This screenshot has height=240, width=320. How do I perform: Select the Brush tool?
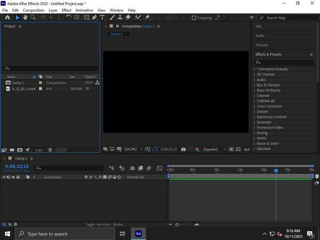(112, 17)
